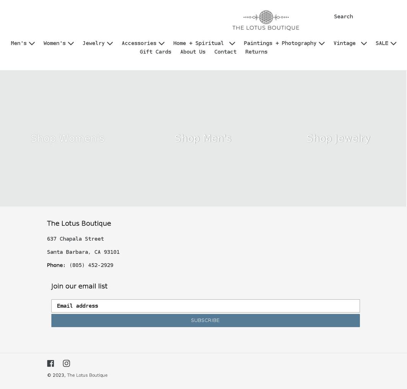Expand the Jewelry menu chevron
This screenshot has height=389, width=407.
(x=110, y=44)
